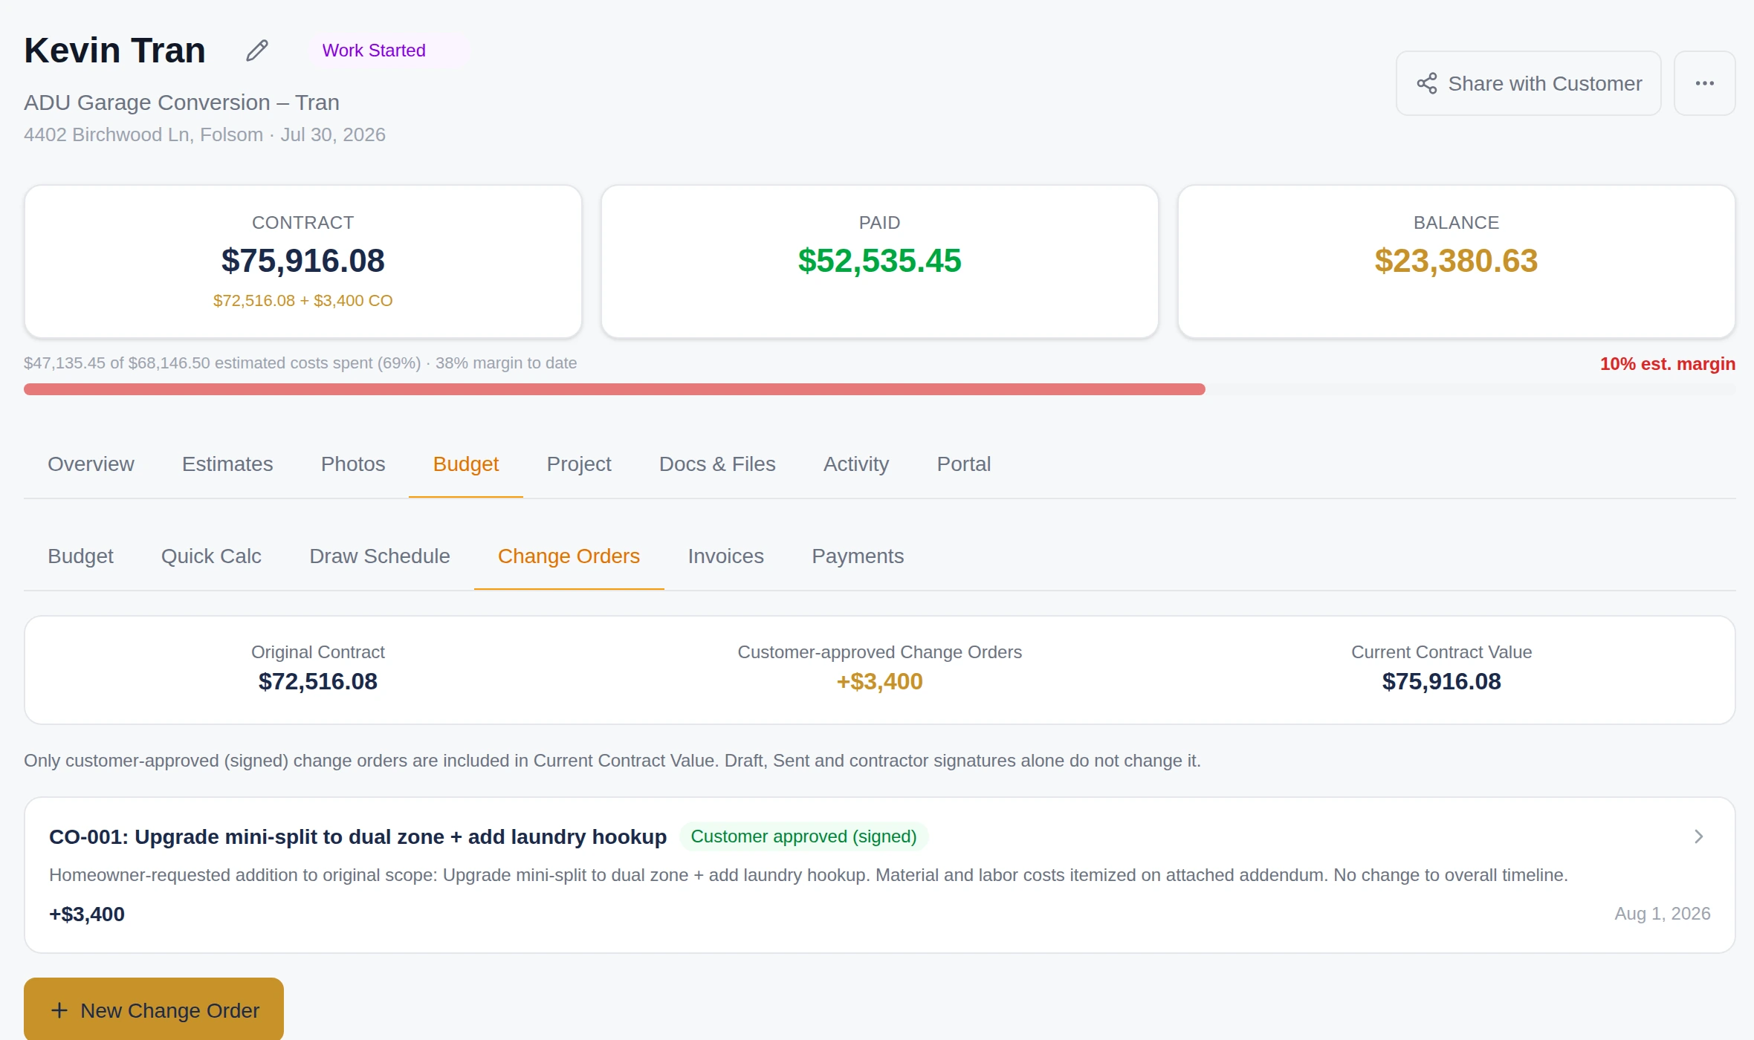Click the Customer-approved Change Orders +$3,400 value
1754x1040 pixels.
point(880,681)
